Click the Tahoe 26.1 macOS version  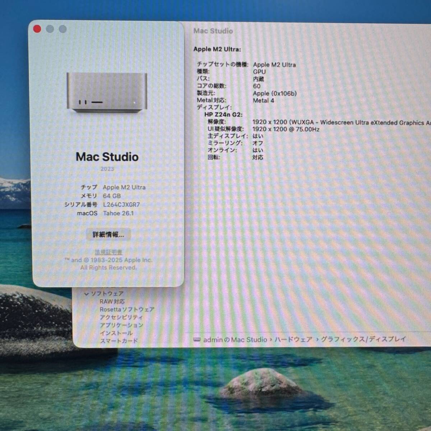point(118,213)
